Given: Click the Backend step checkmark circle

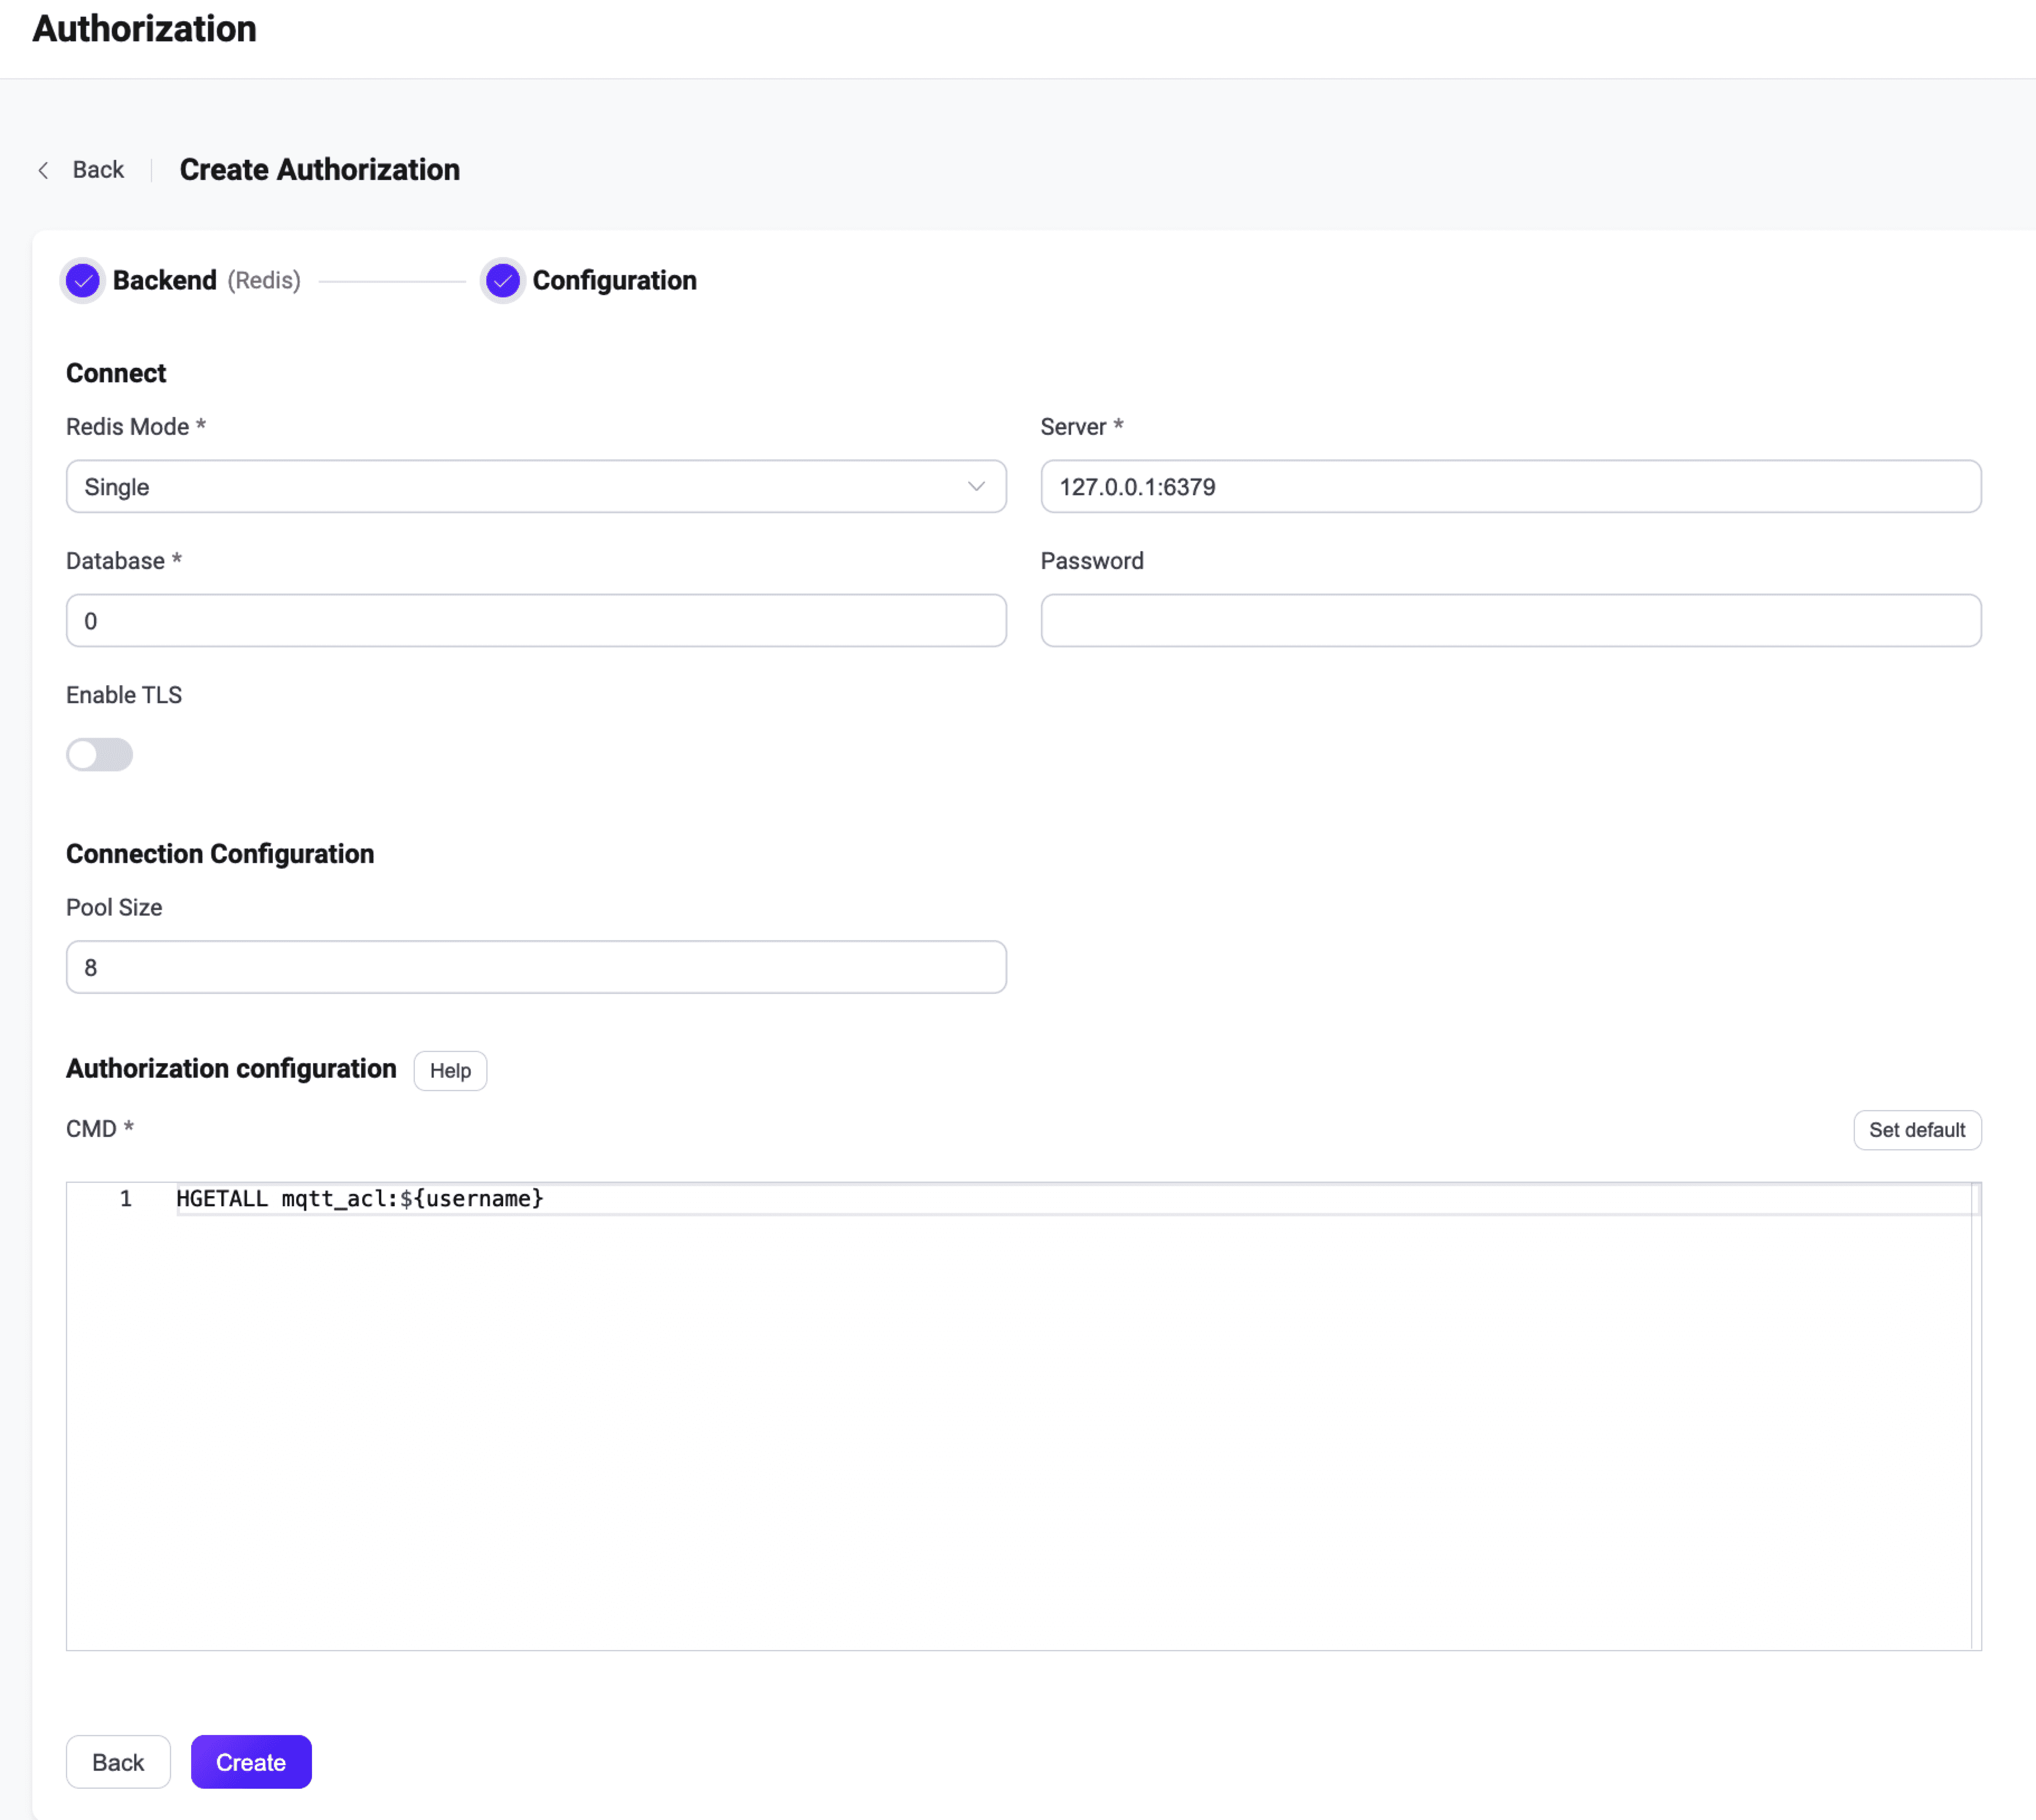Looking at the screenshot, I should tap(83, 281).
